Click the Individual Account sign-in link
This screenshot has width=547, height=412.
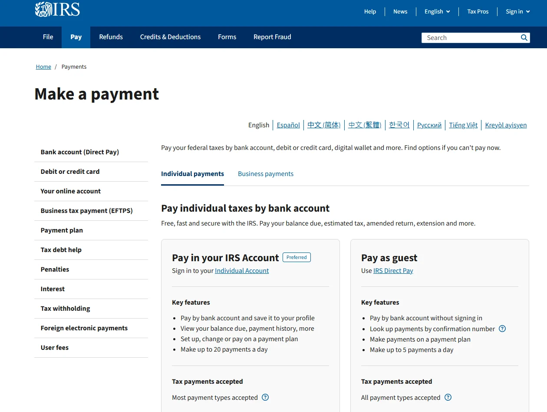pos(242,271)
